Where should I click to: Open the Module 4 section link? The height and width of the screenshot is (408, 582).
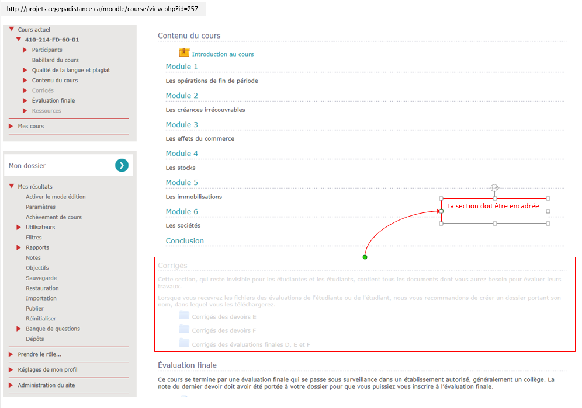[182, 154]
